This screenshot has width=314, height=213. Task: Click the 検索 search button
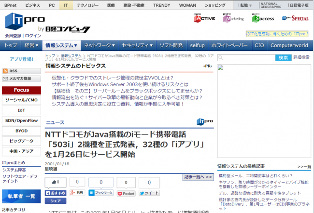pos(284,58)
